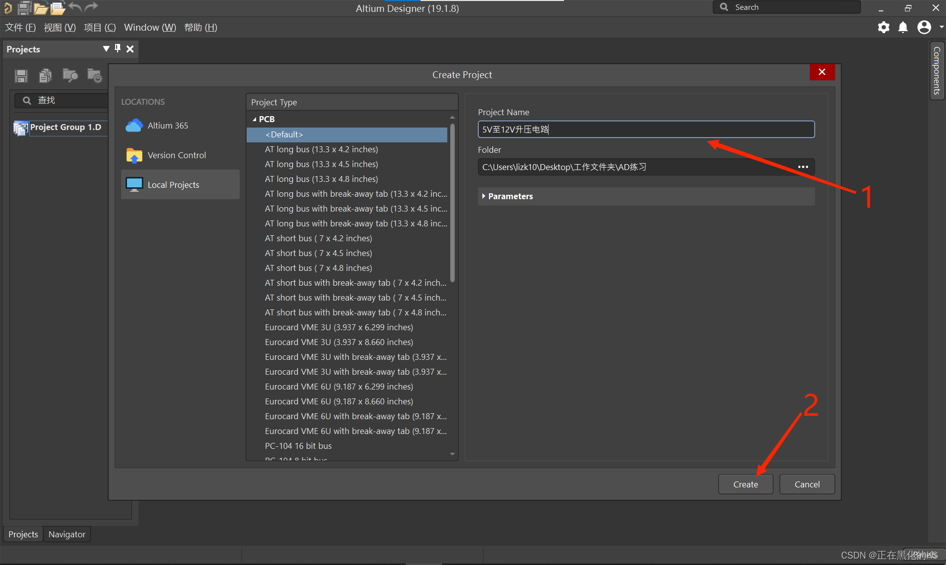Click the Project Name input field
The width and height of the screenshot is (946, 565).
tap(646, 130)
